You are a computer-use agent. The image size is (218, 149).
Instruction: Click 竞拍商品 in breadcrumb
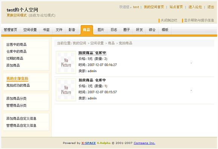126,43
